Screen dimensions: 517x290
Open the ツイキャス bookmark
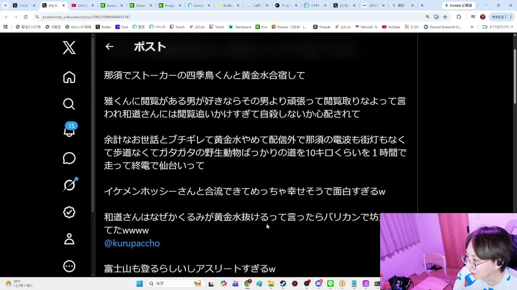pos(157,27)
